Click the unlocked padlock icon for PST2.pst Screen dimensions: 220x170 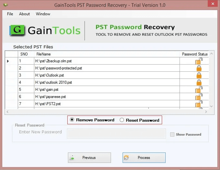199,104
